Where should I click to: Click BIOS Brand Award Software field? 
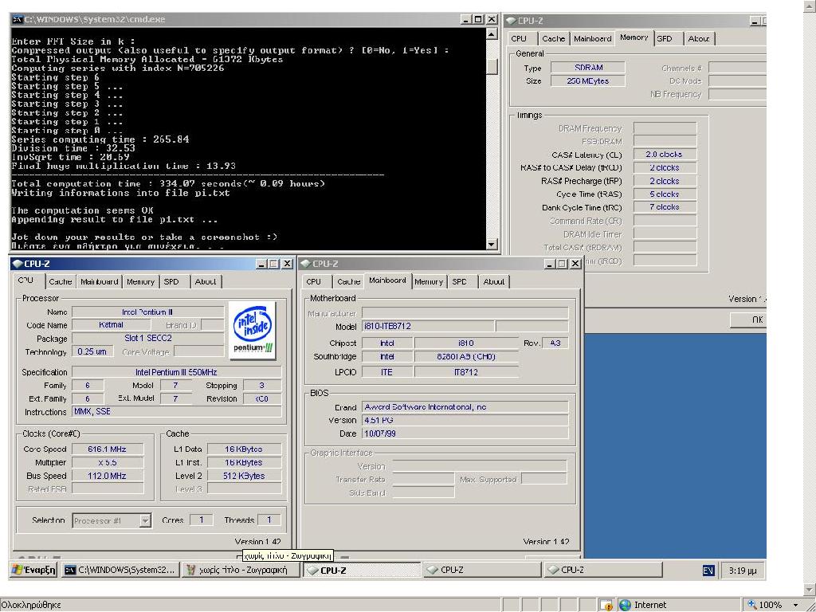[x=465, y=407]
